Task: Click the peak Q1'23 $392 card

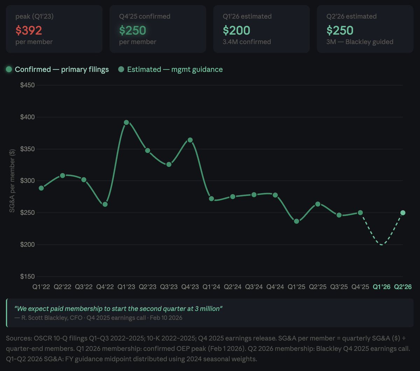Action: 54,29
